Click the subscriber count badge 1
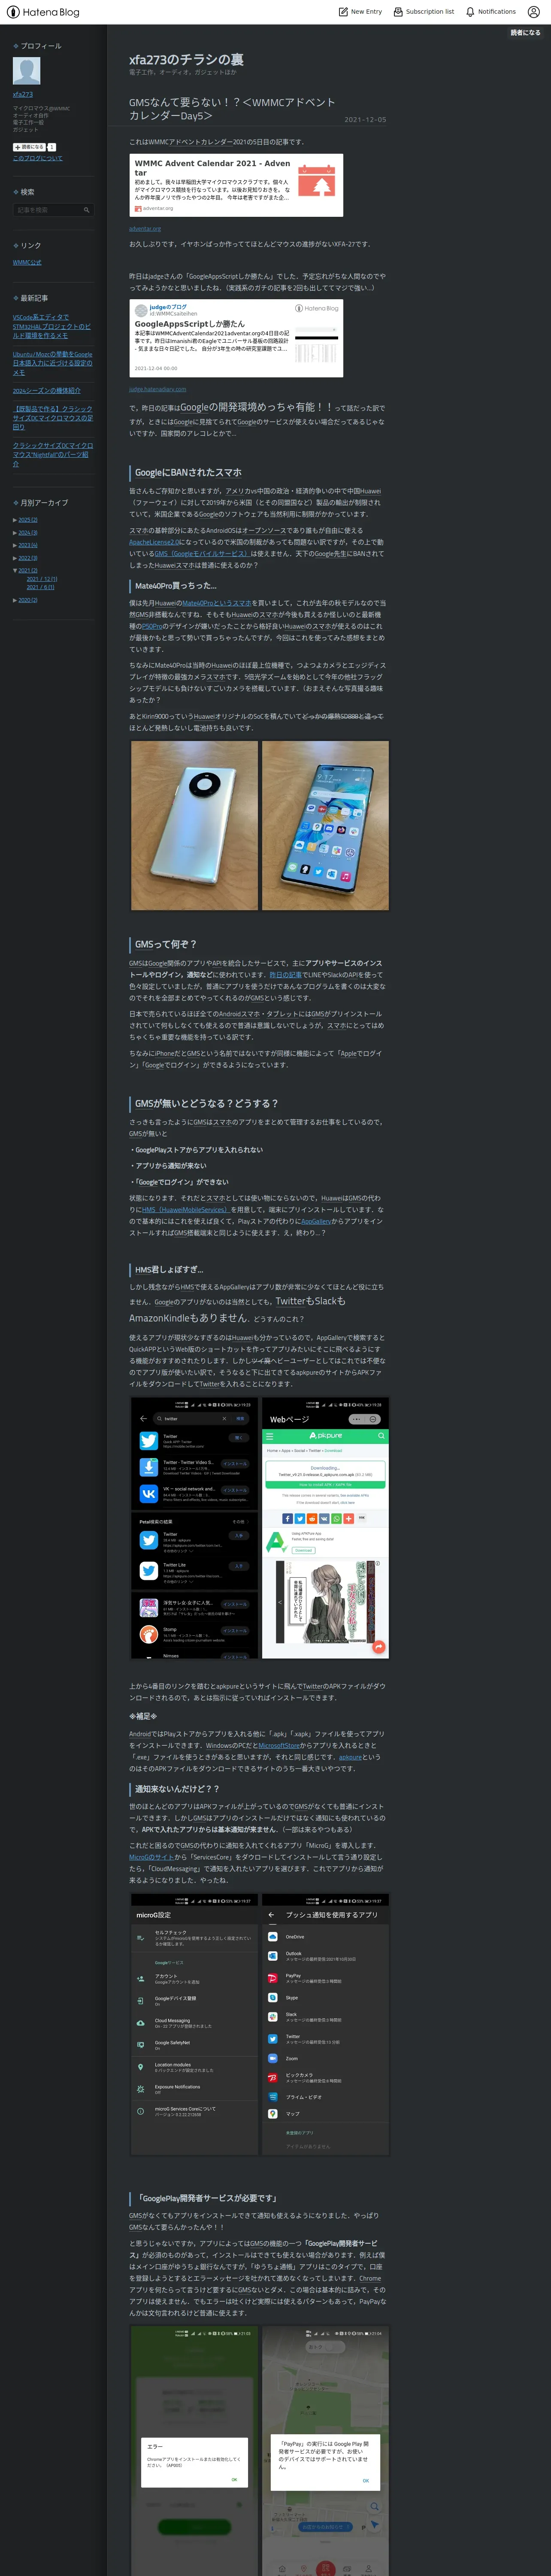Screen dimensions: 551x2576 [52, 147]
